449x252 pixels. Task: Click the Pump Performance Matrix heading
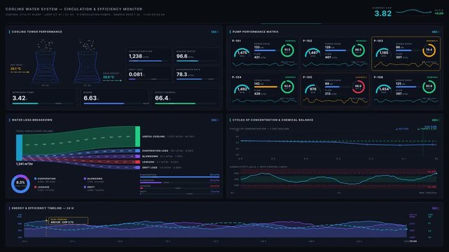[256, 31]
